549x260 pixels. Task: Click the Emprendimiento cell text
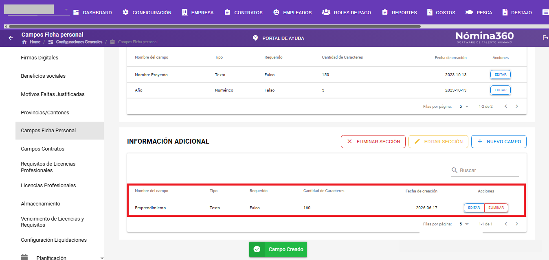(x=150, y=208)
